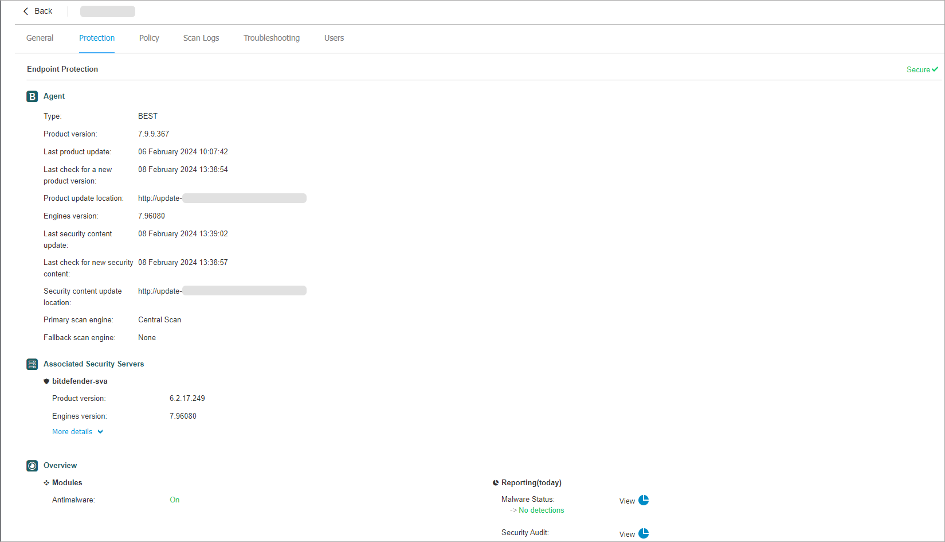Click the Secure status indicator
The image size is (945, 542).
922,69
